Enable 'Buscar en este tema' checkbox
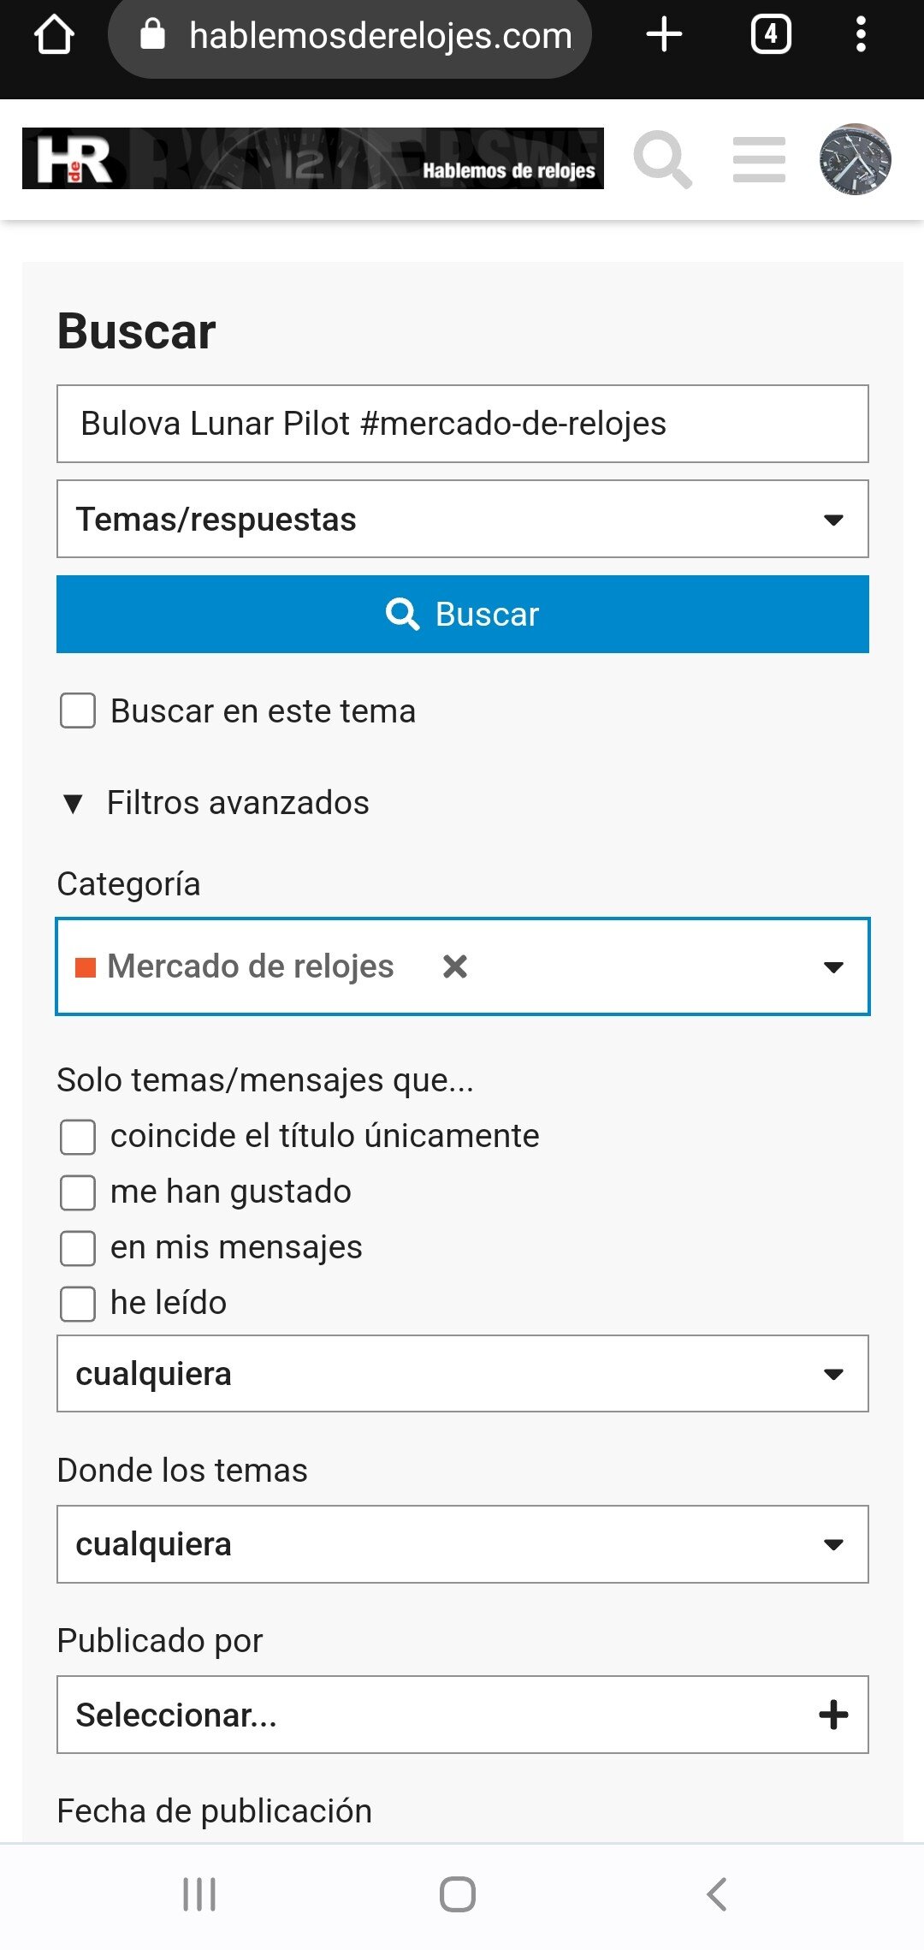 tap(78, 711)
